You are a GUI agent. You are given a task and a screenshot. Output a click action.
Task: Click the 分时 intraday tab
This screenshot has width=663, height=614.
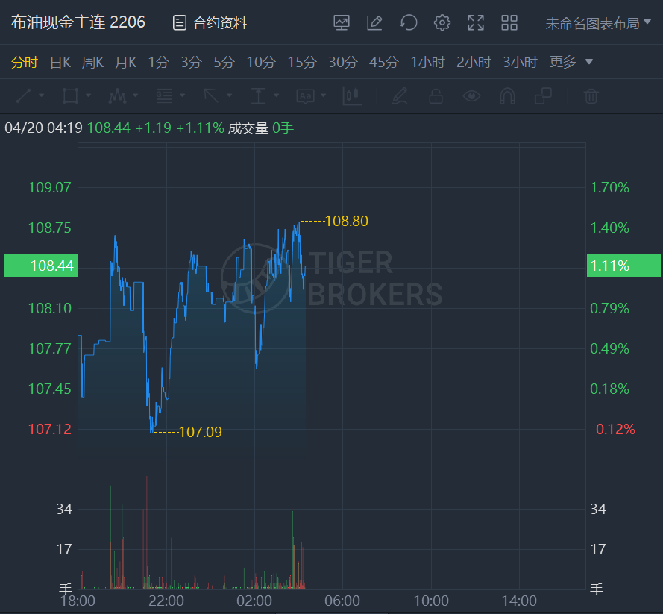(x=25, y=62)
